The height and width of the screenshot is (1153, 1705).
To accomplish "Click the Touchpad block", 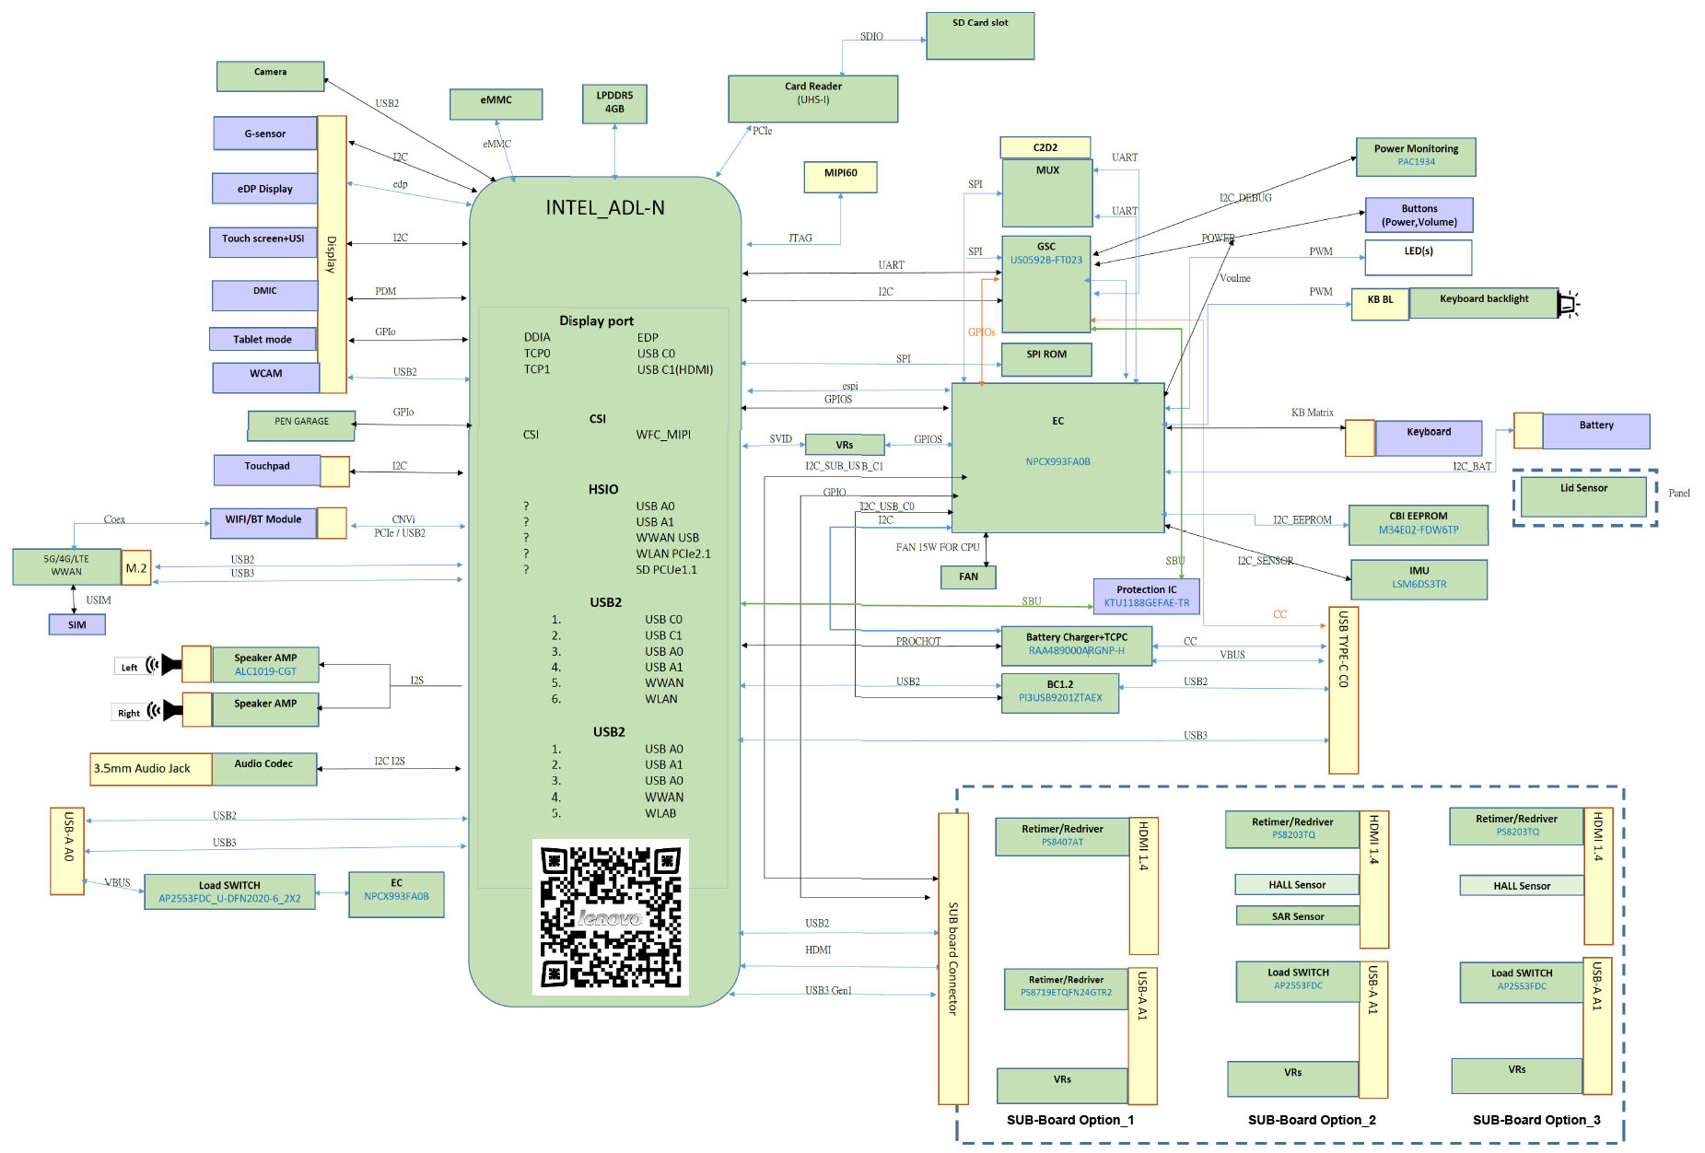I will [267, 470].
